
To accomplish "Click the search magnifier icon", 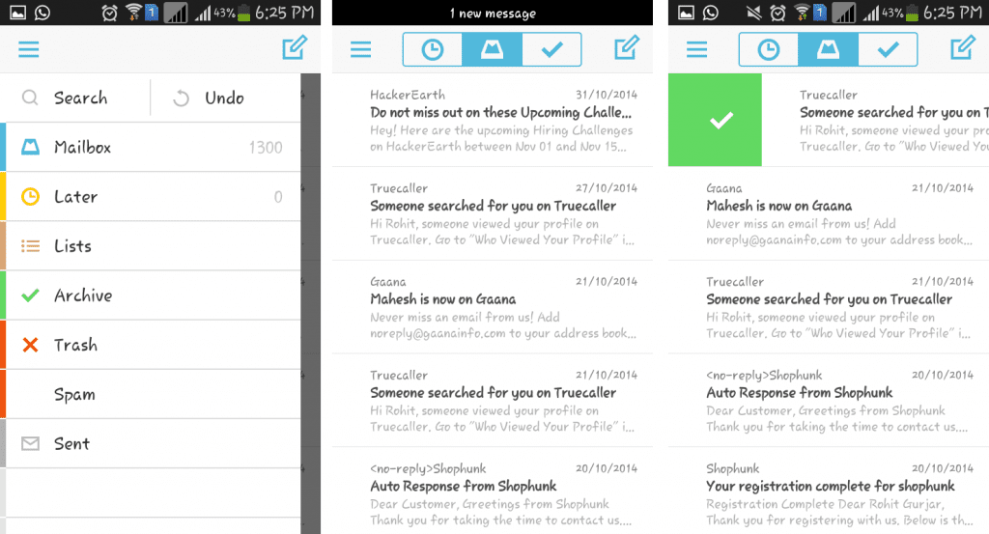I will pos(30,98).
